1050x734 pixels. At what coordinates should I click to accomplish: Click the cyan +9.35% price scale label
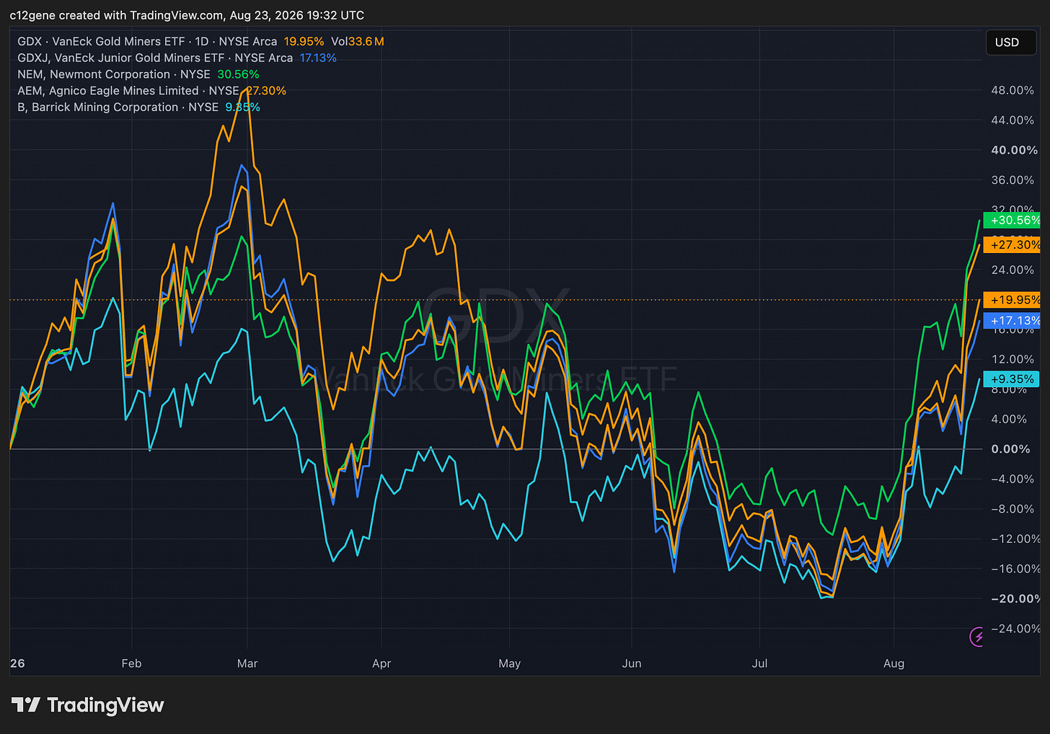coord(1011,379)
